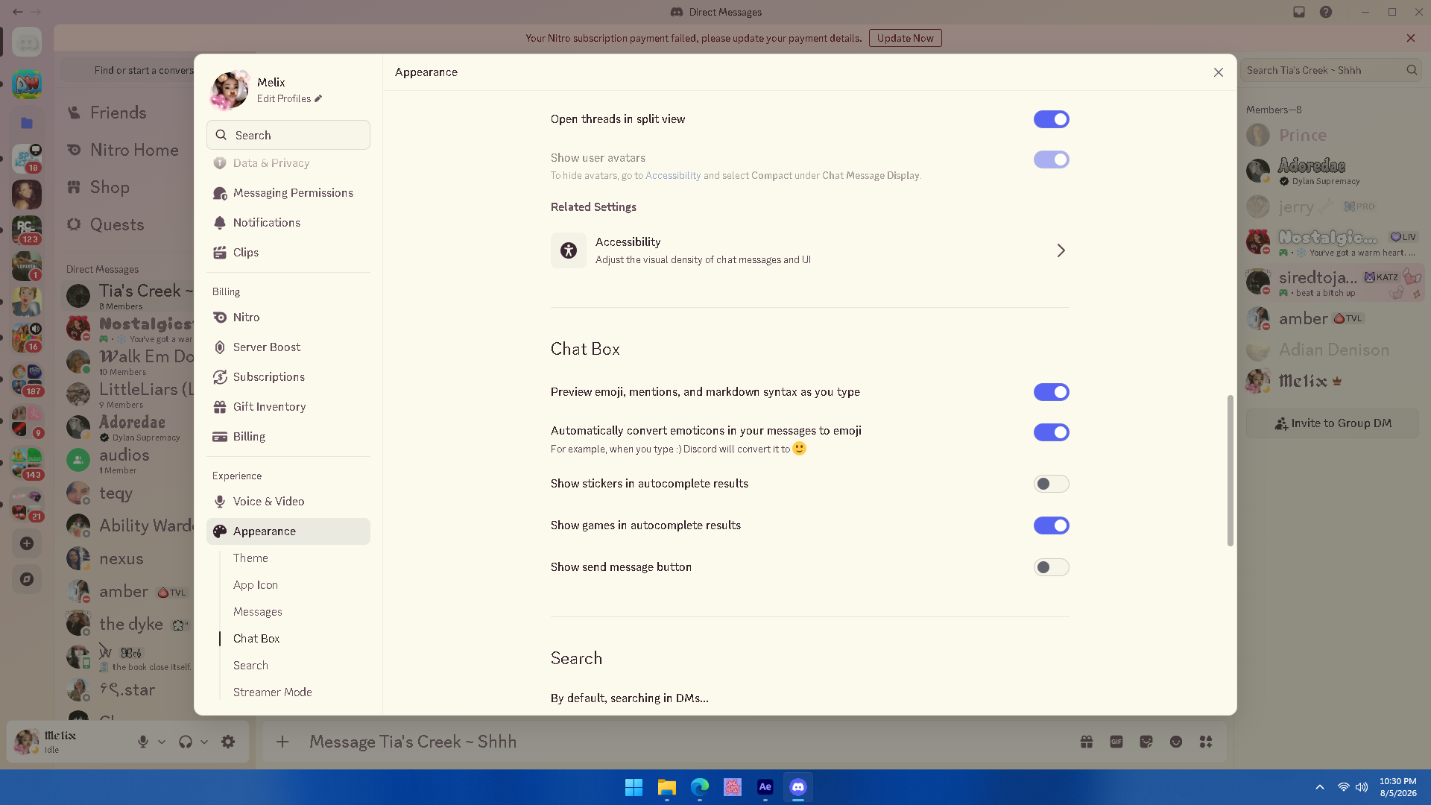Open Messaging Permissions settings
This screenshot has width=1431, height=805.
click(x=288, y=193)
